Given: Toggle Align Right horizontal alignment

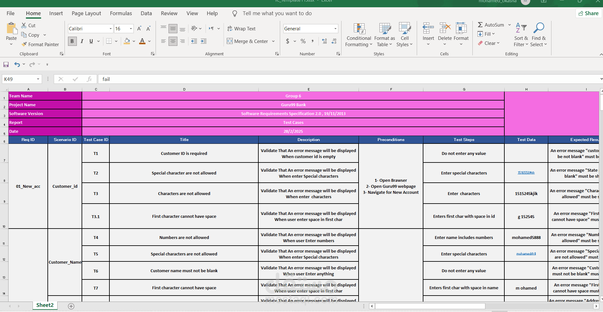Looking at the screenshot, I should tap(182, 41).
